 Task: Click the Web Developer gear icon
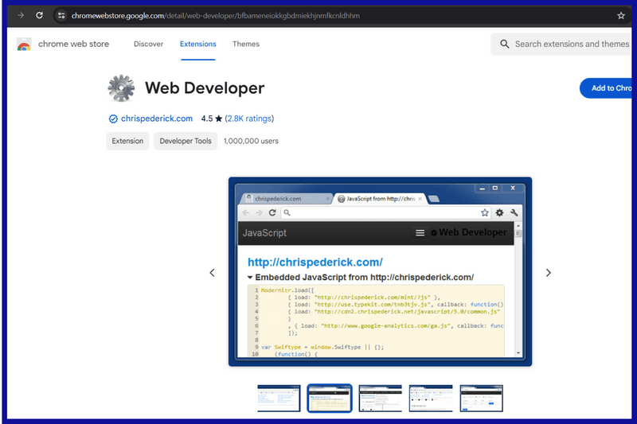pyautogui.click(x=121, y=88)
